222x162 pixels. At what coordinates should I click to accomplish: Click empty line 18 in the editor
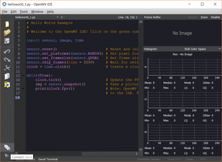[82, 97]
